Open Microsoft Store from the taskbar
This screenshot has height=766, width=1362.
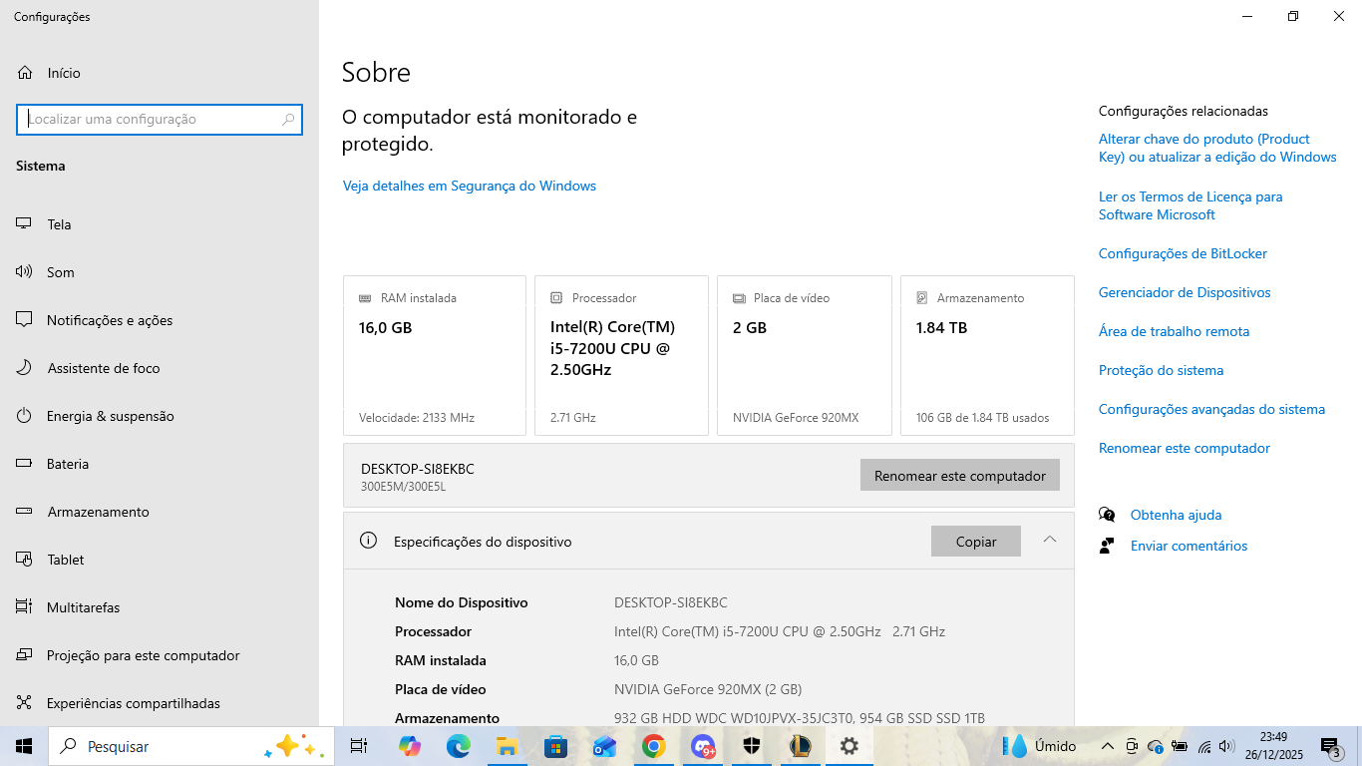555,746
